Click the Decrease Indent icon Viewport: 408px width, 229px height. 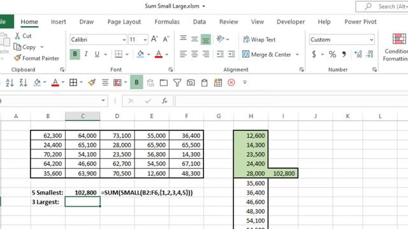(220, 54)
